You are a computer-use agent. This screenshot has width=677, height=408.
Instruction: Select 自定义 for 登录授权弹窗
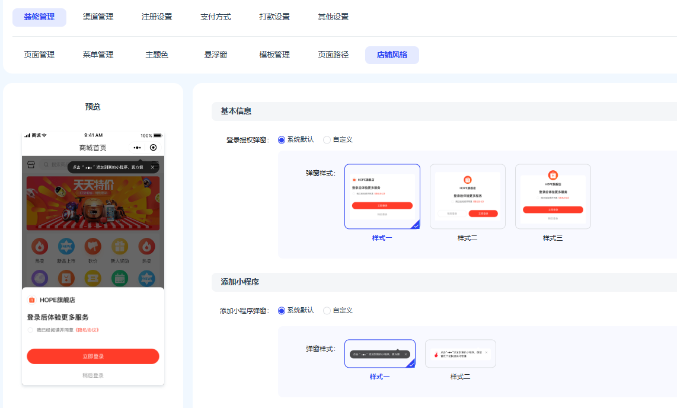click(327, 140)
